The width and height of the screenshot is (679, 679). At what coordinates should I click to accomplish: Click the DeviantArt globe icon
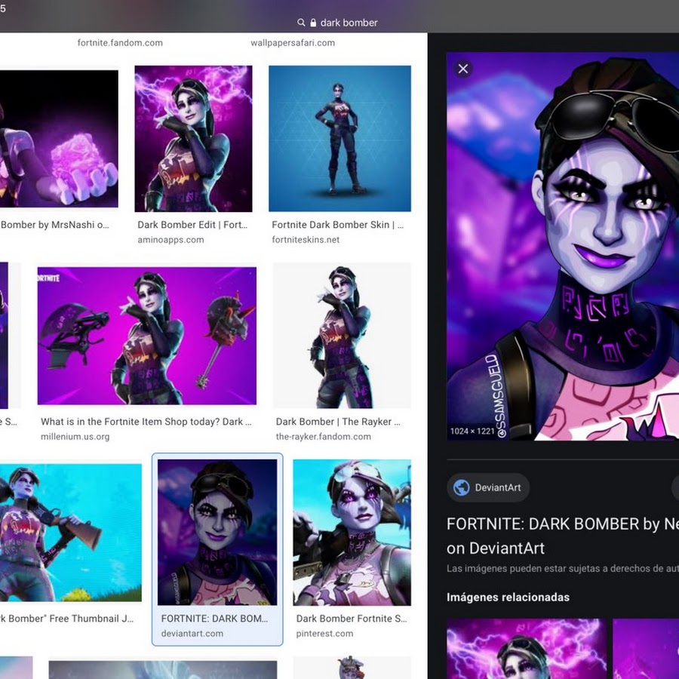(461, 487)
